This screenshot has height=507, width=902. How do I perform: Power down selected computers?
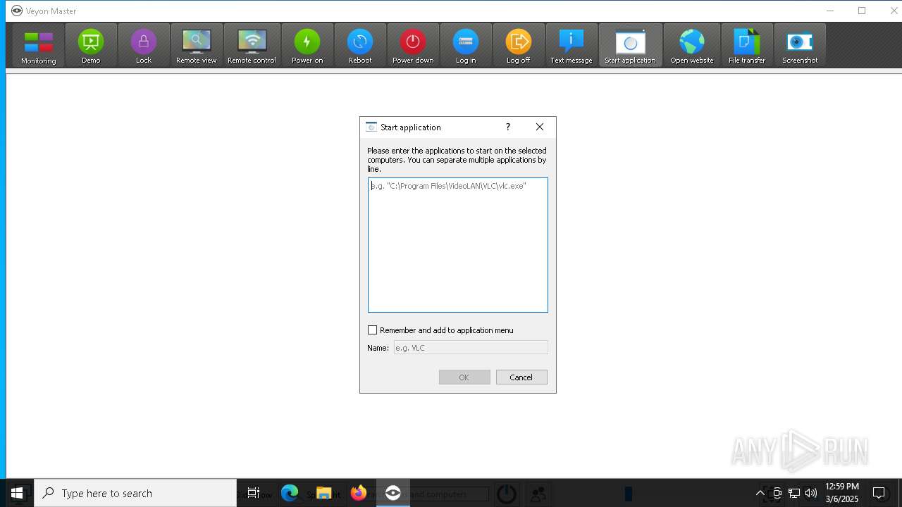pyautogui.click(x=413, y=46)
